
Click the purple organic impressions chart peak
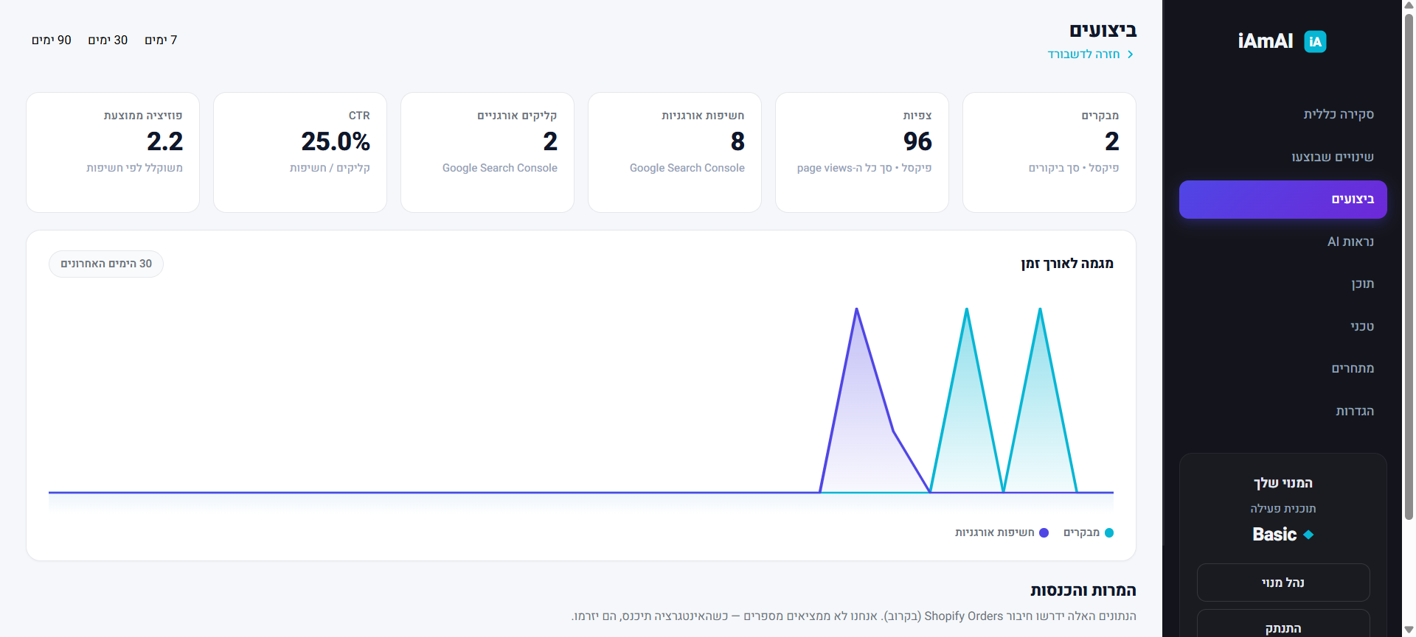pos(856,309)
